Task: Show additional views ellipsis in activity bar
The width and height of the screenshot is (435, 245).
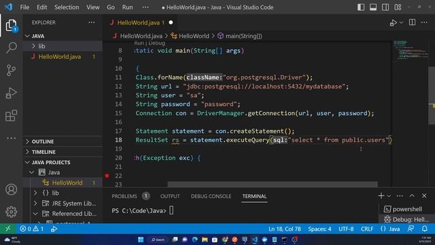Action: pyautogui.click(x=11, y=138)
